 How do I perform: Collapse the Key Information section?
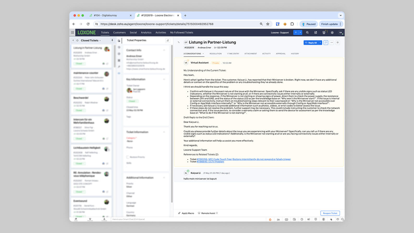click(x=164, y=79)
